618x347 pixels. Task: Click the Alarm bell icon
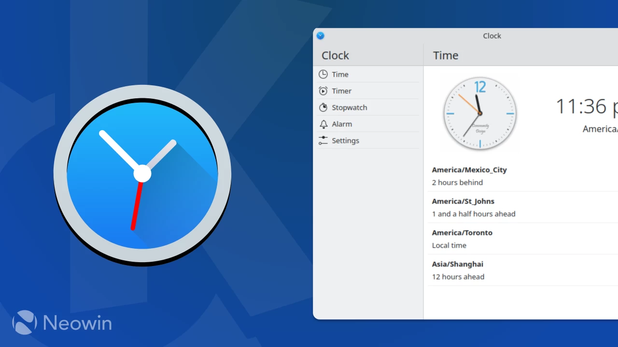(x=323, y=124)
